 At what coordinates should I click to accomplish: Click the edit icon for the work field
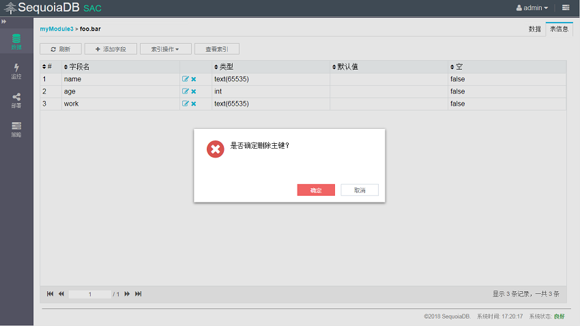click(x=185, y=104)
